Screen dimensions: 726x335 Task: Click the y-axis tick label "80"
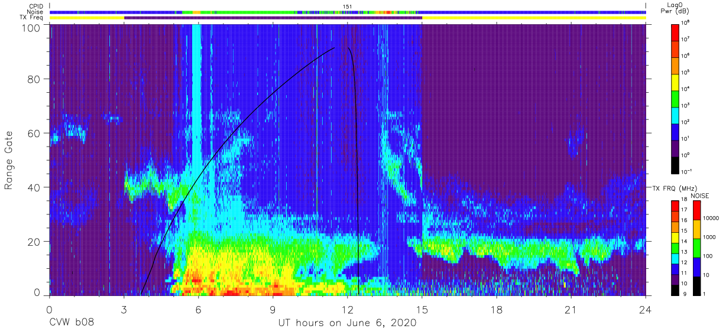point(34,79)
